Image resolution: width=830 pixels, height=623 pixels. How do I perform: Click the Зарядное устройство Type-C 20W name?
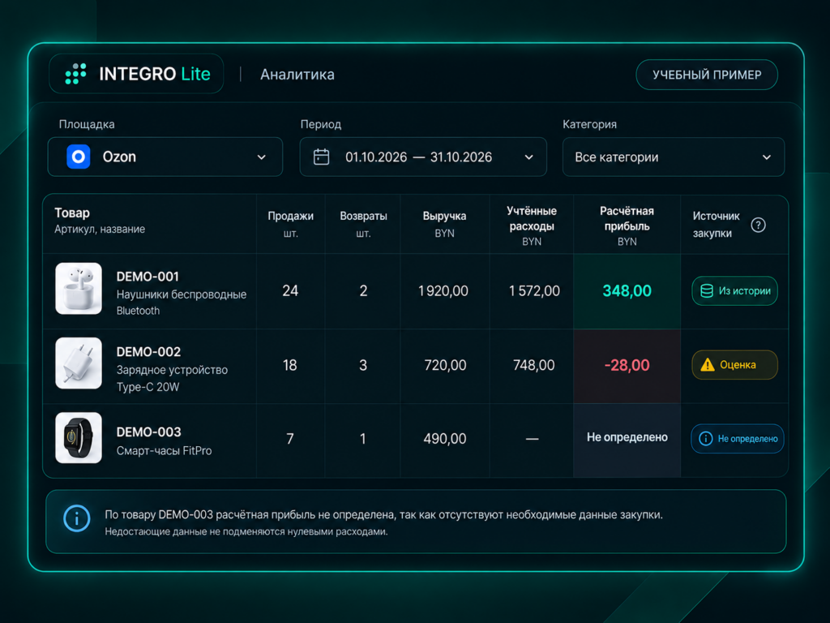click(x=172, y=378)
